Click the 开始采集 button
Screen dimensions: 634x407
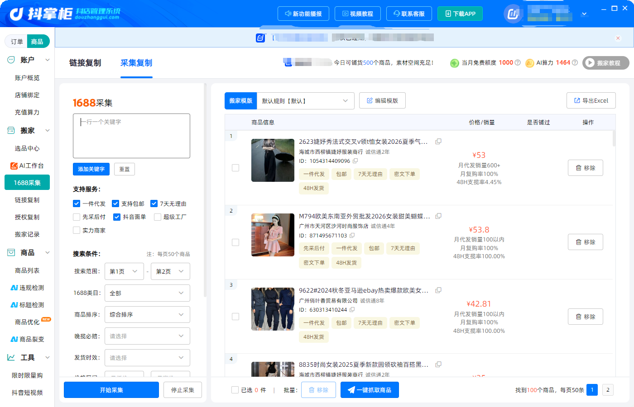pos(111,390)
